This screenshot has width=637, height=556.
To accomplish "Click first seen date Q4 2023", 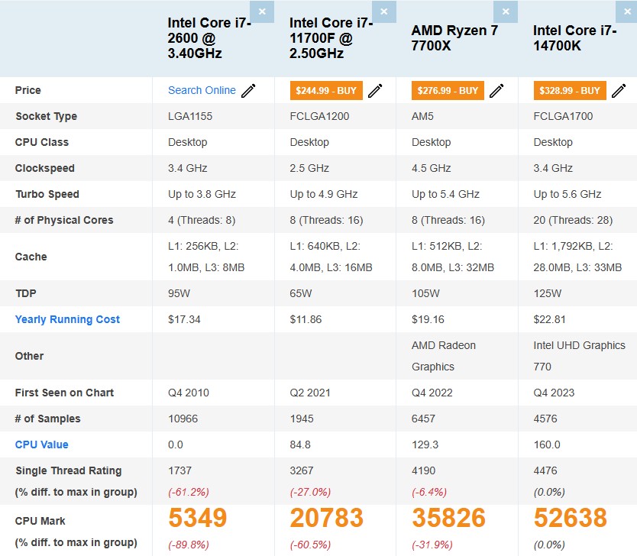I will (x=554, y=393).
